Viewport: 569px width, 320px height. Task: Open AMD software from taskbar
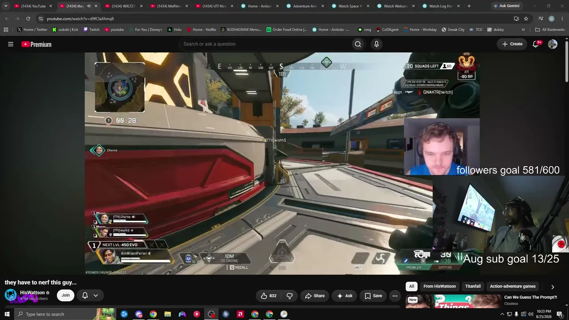(x=240, y=314)
